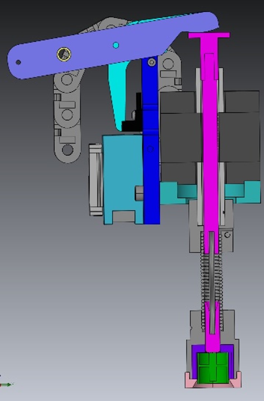Screen dimensions: 264x401
Task: Select the magenta plunger T-shaped head
Action: [x=209, y=35]
